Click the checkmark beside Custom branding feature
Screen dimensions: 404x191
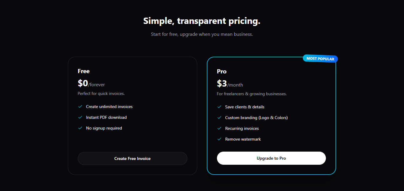click(x=219, y=118)
